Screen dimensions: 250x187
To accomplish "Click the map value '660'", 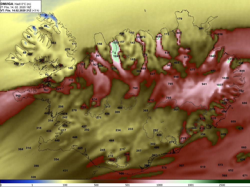I will coord(244,147).
